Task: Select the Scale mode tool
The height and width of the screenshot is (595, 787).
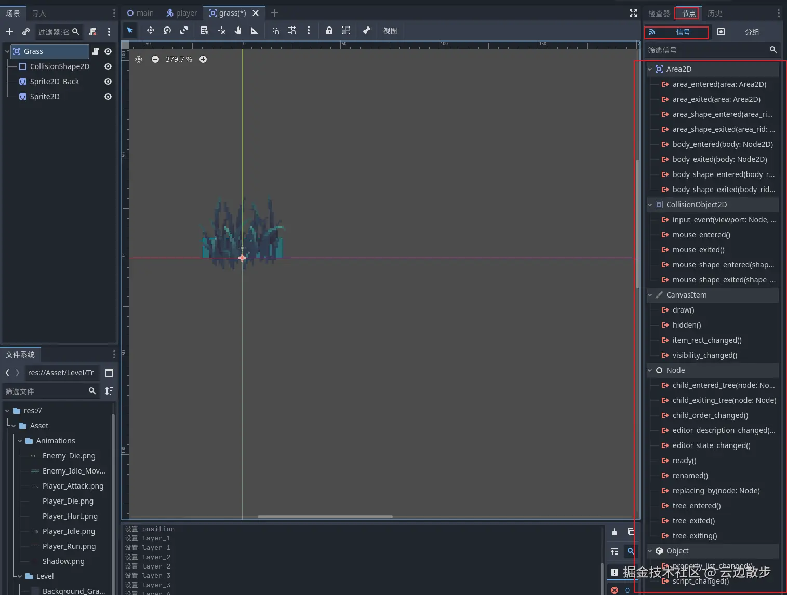Action: (184, 31)
